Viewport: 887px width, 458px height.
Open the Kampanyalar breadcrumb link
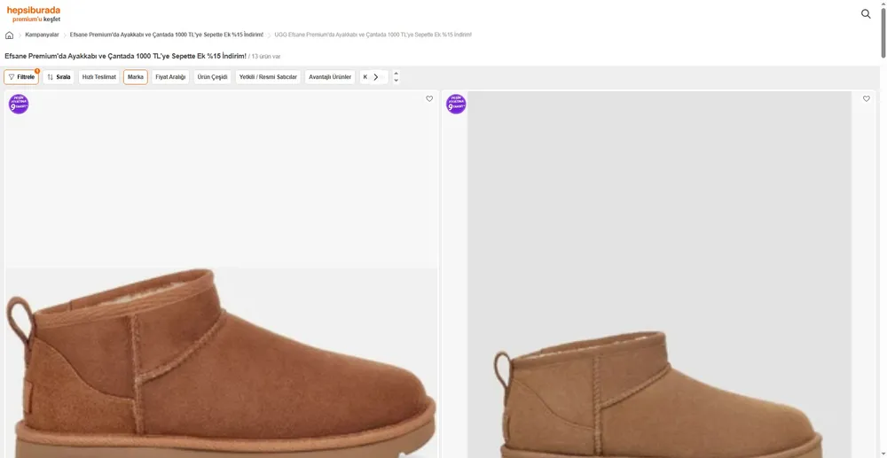pos(42,35)
